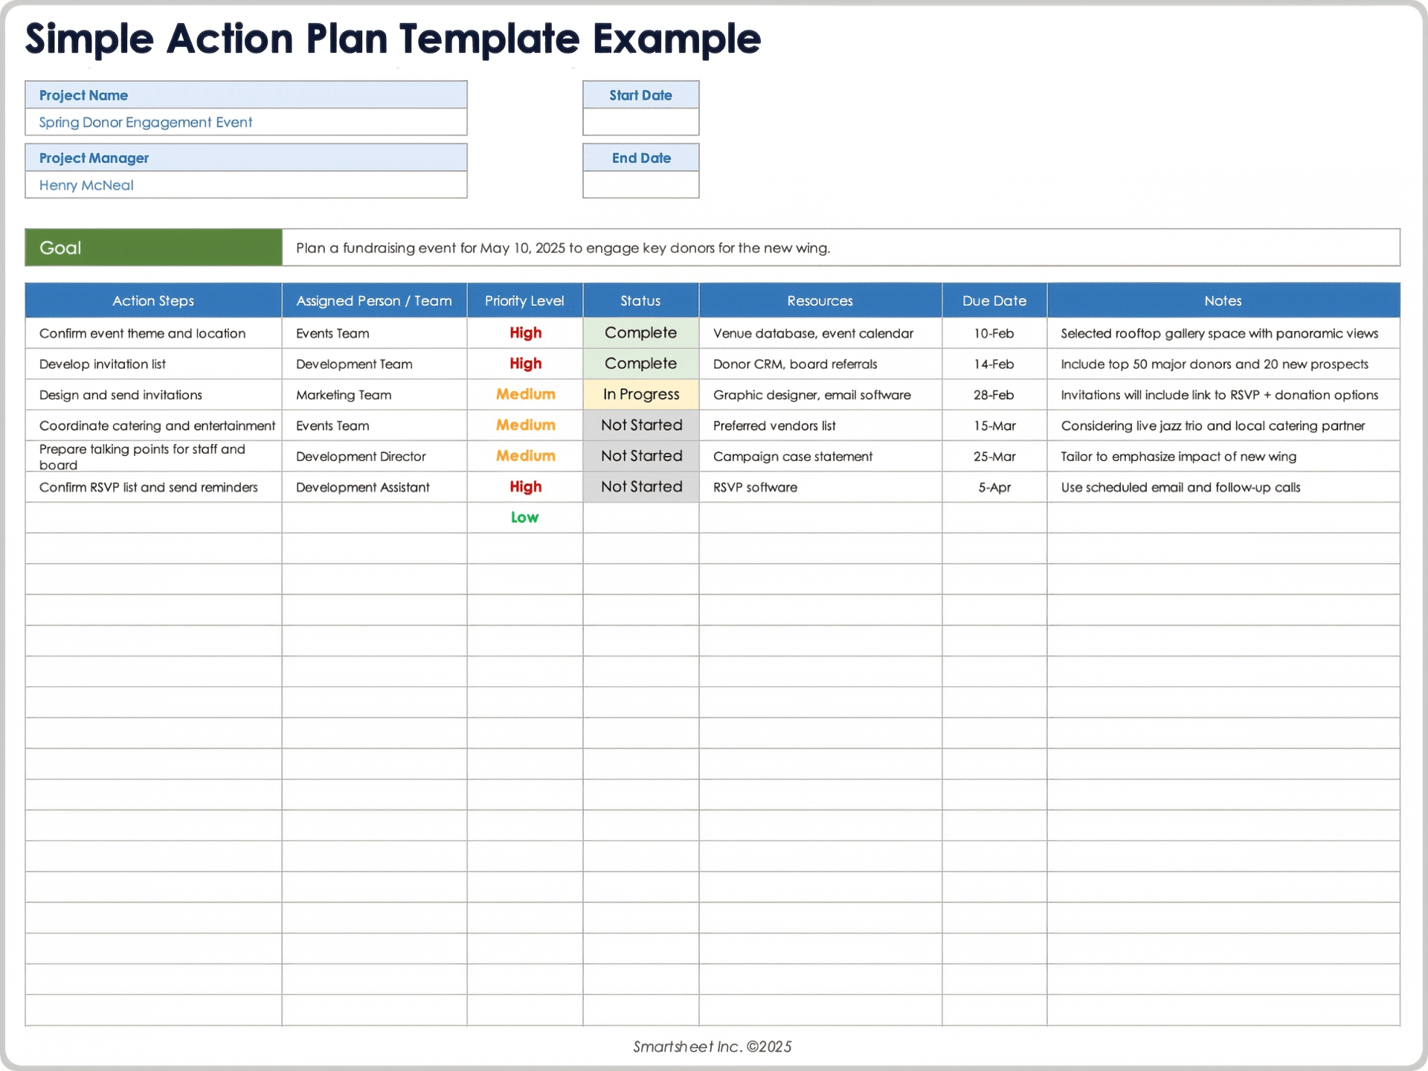1428x1071 pixels.
Task: Click the 10-Feb due date cell
Action: 994,333
